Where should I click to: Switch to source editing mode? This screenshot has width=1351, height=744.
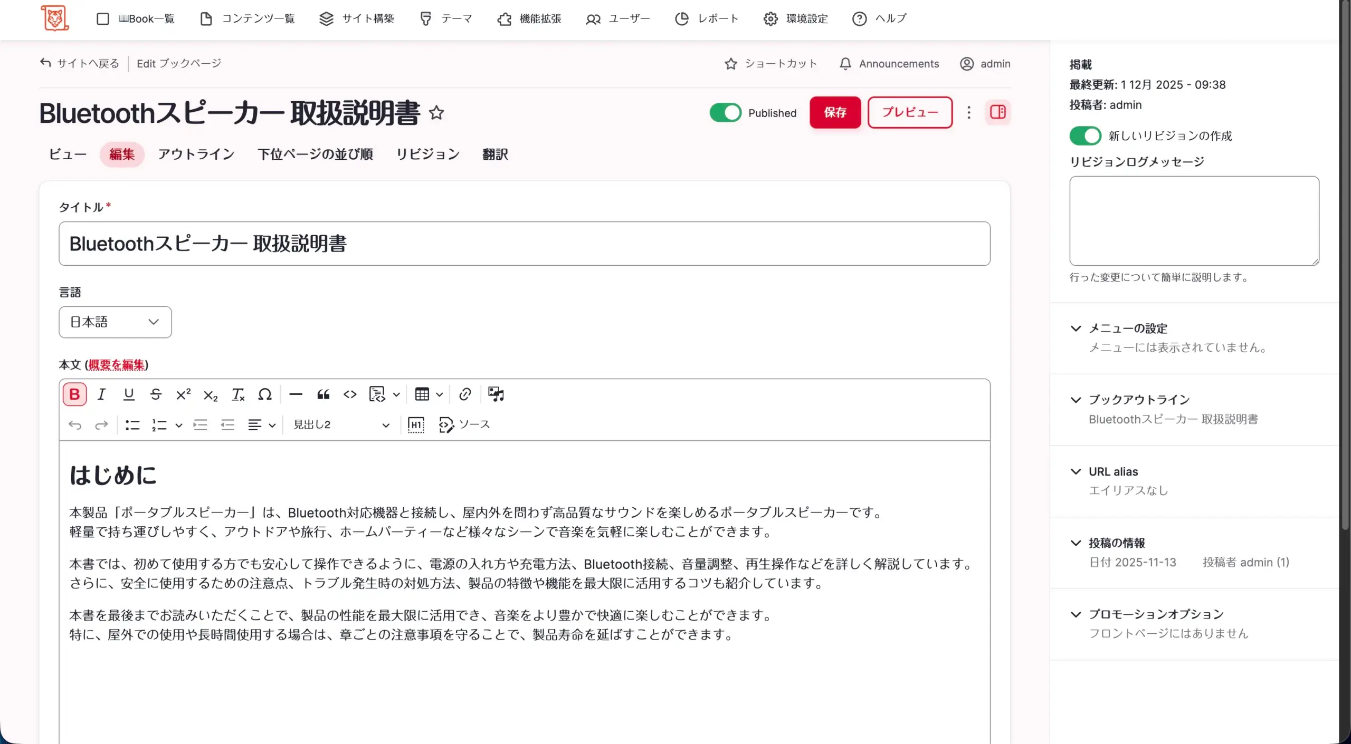click(x=464, y=424)
